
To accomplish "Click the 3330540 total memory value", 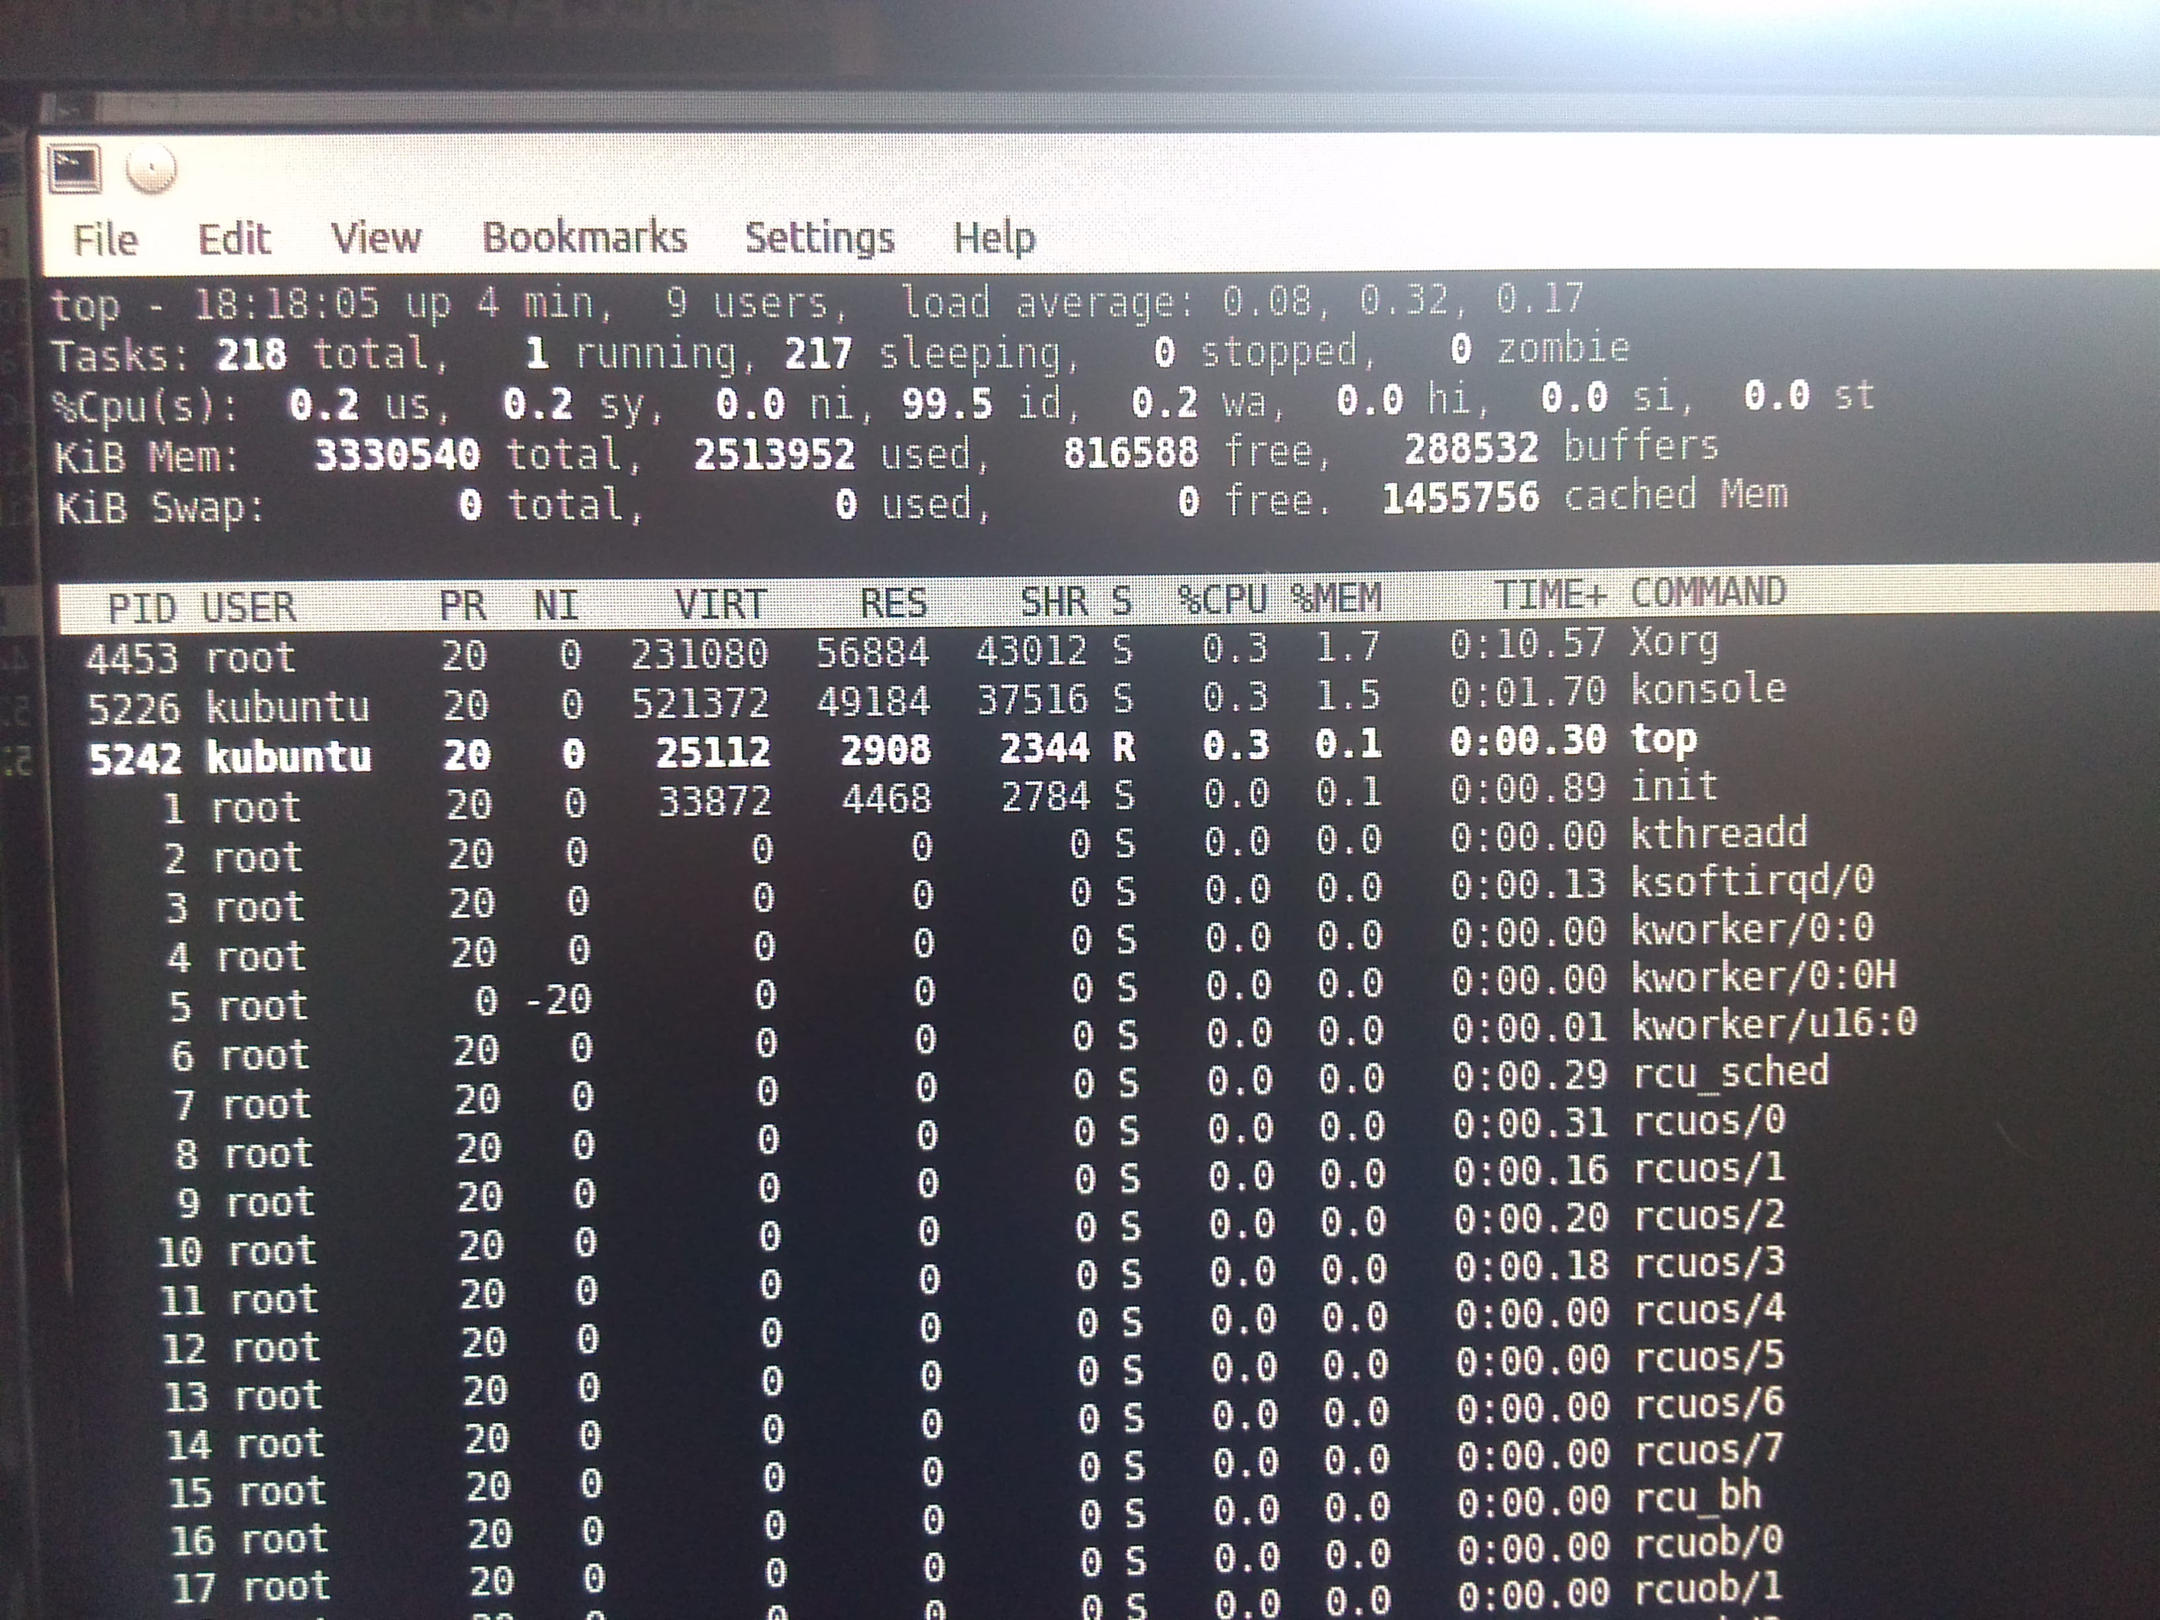I will (x=398, y=455).
